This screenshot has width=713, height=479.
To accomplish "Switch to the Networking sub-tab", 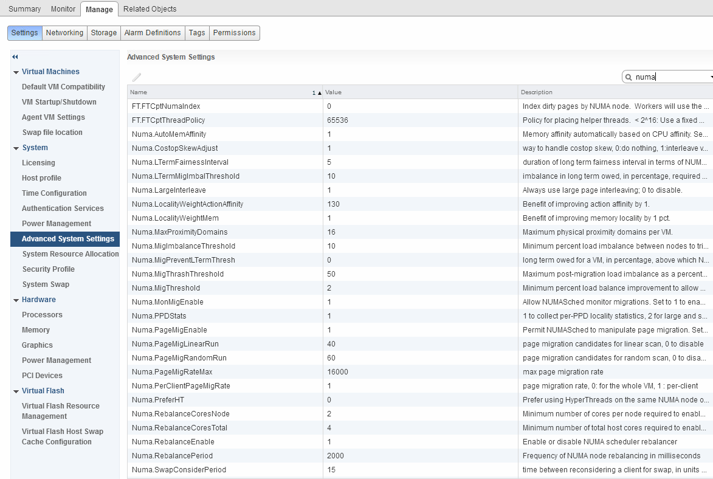I will click(x=64, y=33).
